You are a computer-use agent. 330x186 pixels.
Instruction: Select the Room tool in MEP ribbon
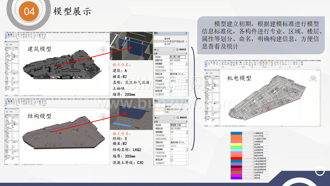(258, 64)
